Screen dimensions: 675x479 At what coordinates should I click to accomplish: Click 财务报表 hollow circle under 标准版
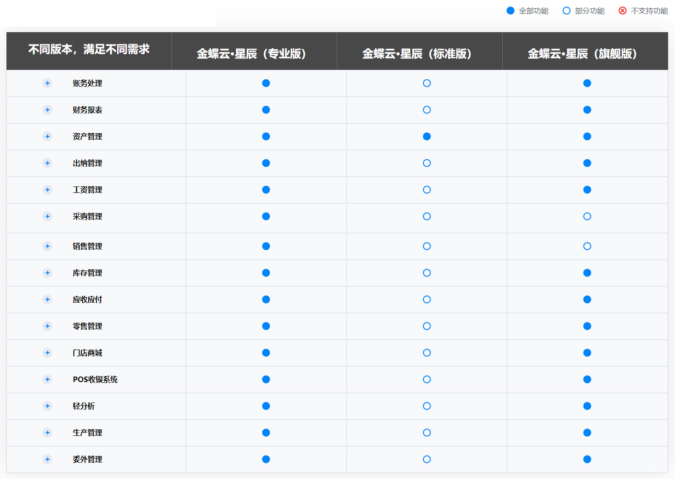[427, 110]
